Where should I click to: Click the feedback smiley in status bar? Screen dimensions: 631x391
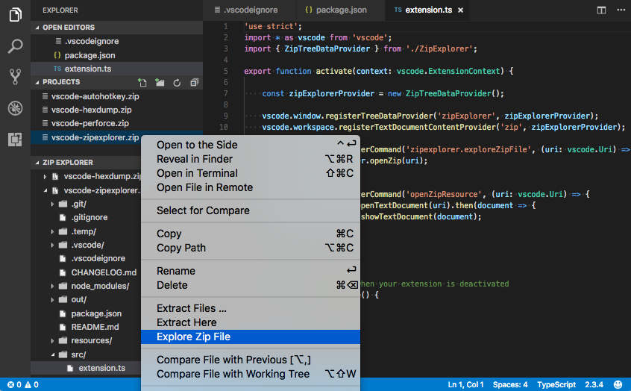coord(618,384)
